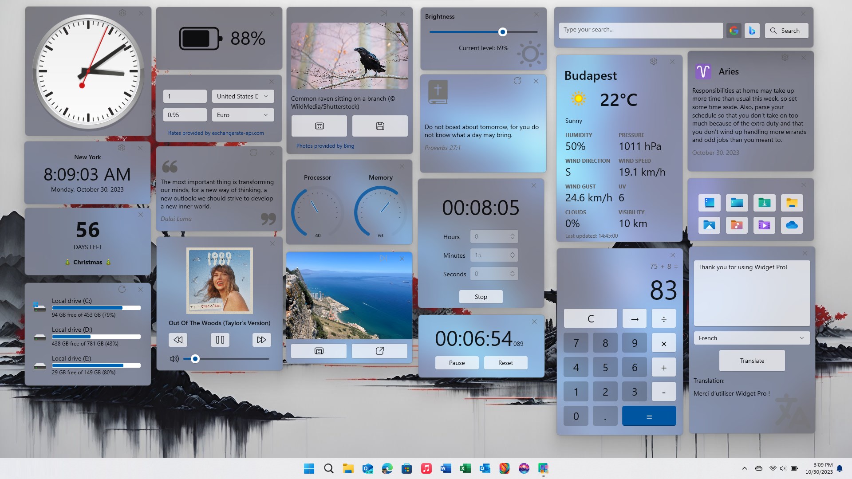This screenshot has height=479, width=852.
Task: Open the French translation language dropdown
Action: click(751, 338)
